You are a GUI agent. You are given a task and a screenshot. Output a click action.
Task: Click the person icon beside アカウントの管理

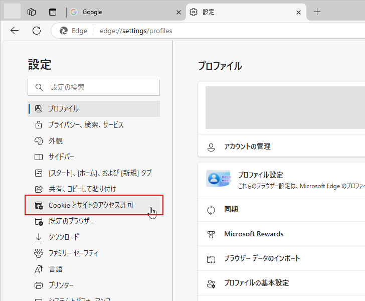211,147
